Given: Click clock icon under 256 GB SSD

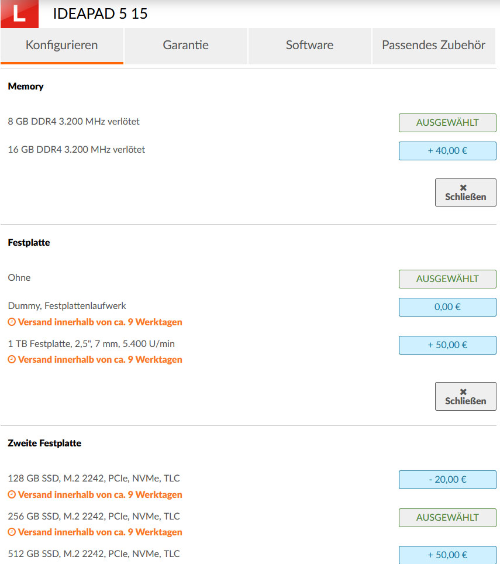Looking at the screenshot, I should pyautogui.click(x=12, y=532).
